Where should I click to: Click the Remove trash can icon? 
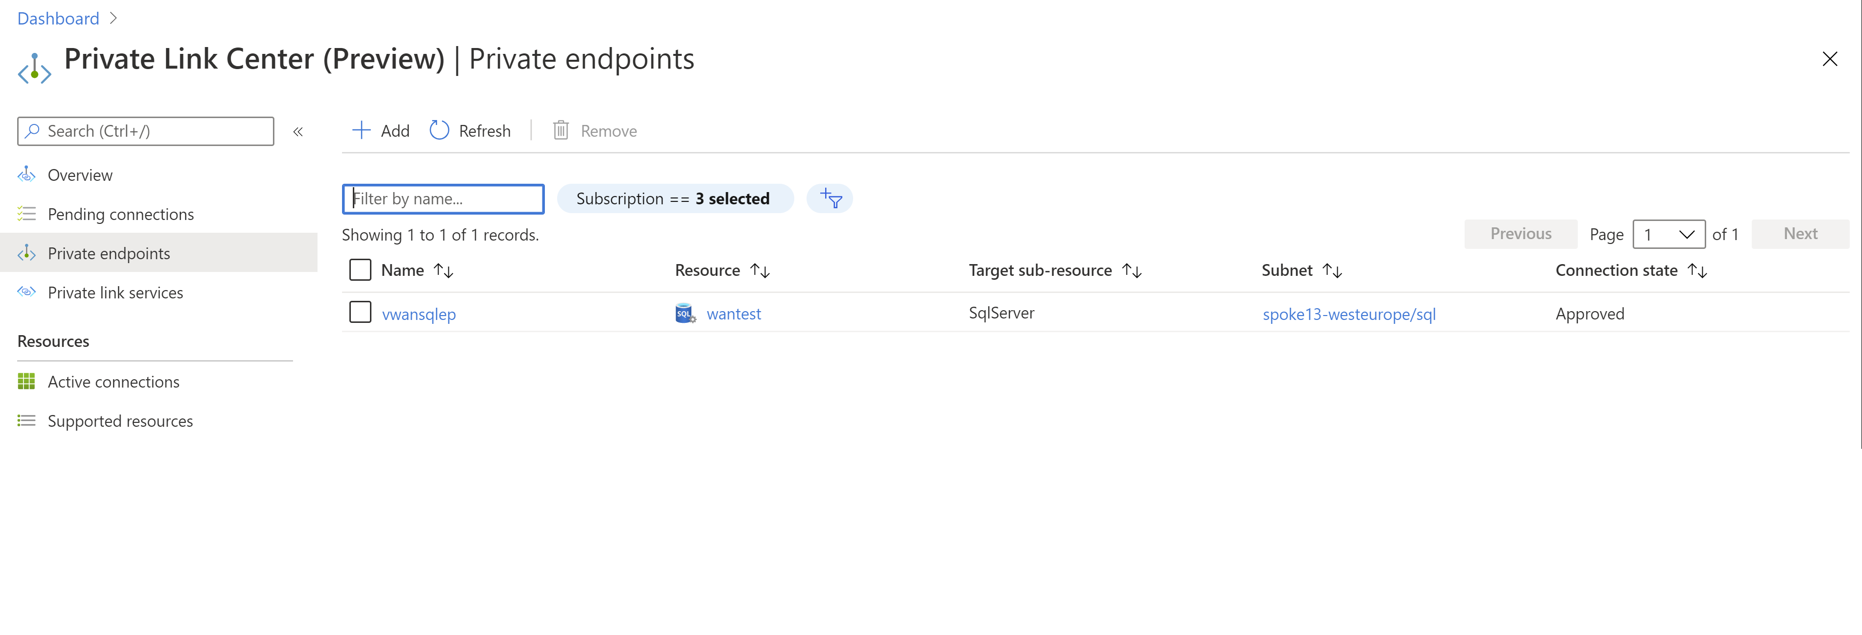click(x=560, y=131)
